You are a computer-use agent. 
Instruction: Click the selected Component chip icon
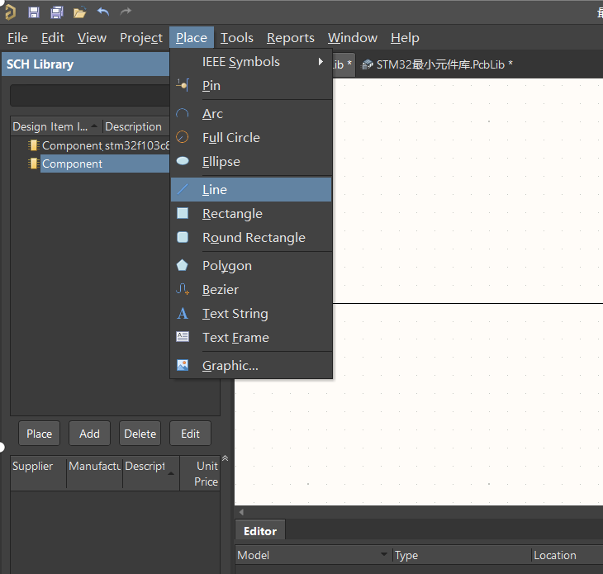tap(34, 164)
